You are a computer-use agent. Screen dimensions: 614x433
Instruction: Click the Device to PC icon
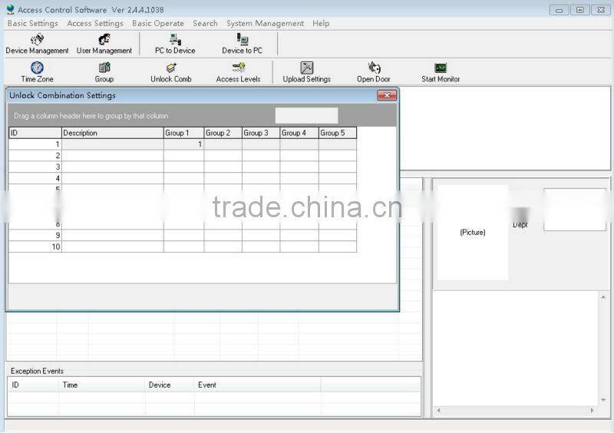[242, 44]
